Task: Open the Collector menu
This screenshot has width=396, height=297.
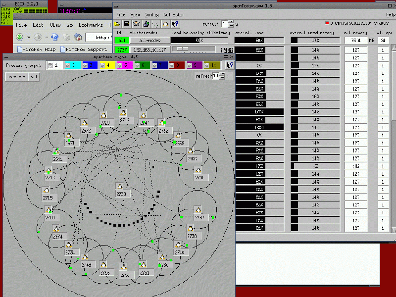Action: (x=173, y=15)
